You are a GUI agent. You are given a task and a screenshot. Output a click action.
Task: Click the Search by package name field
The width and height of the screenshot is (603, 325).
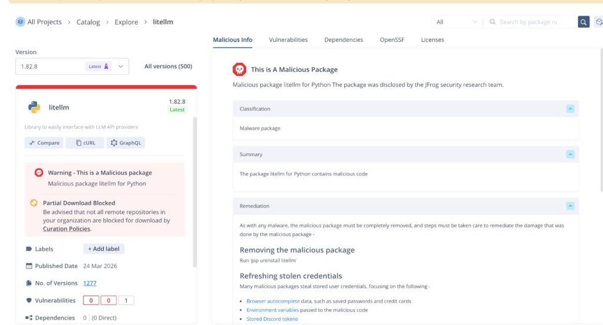pyautogui.click(x=535, y=22)
